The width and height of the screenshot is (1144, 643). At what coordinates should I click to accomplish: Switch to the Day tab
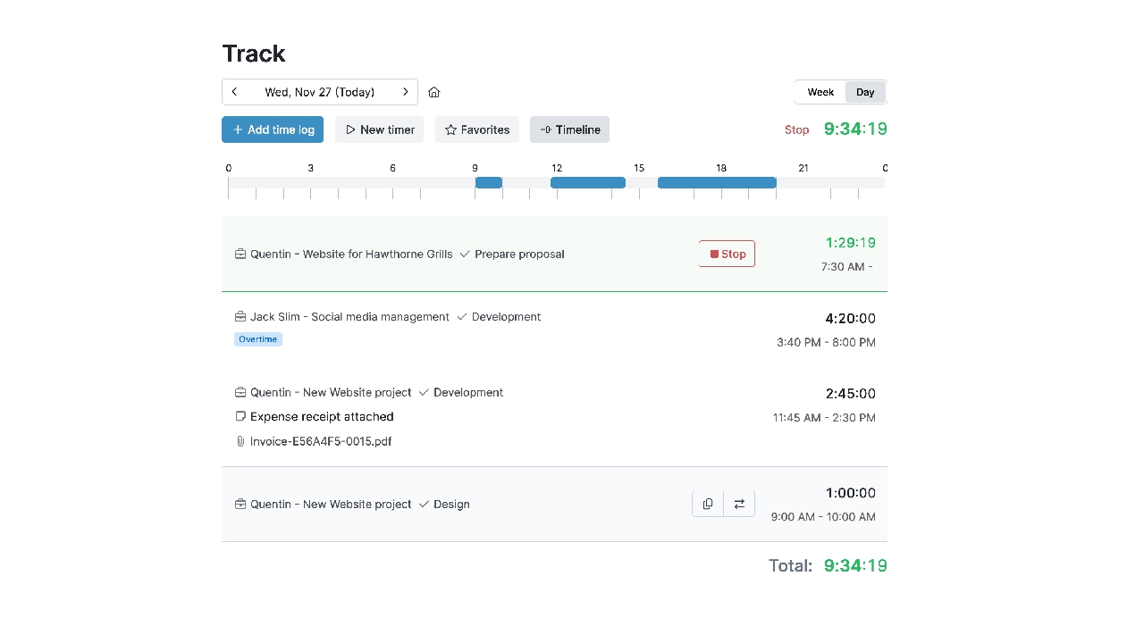(863, 92)
